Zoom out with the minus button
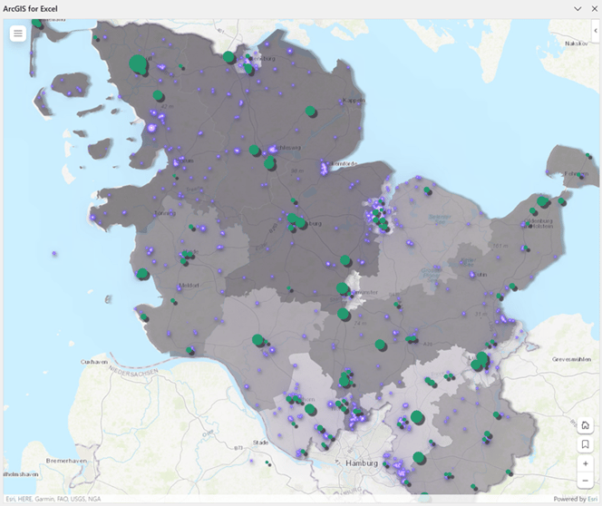The height and width of the screenshot is (506, 602). [585, 481]
